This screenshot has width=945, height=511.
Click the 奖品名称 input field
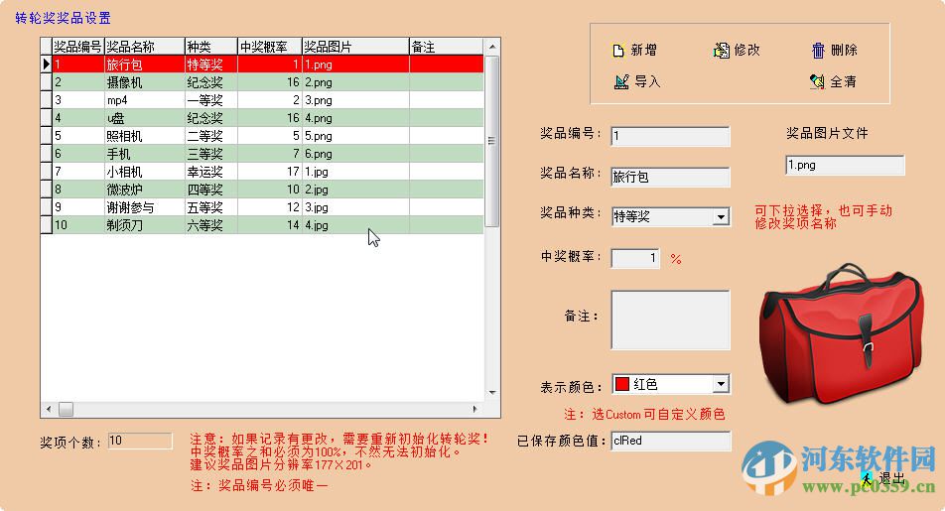pyautogui.click(x=670, y=177)
